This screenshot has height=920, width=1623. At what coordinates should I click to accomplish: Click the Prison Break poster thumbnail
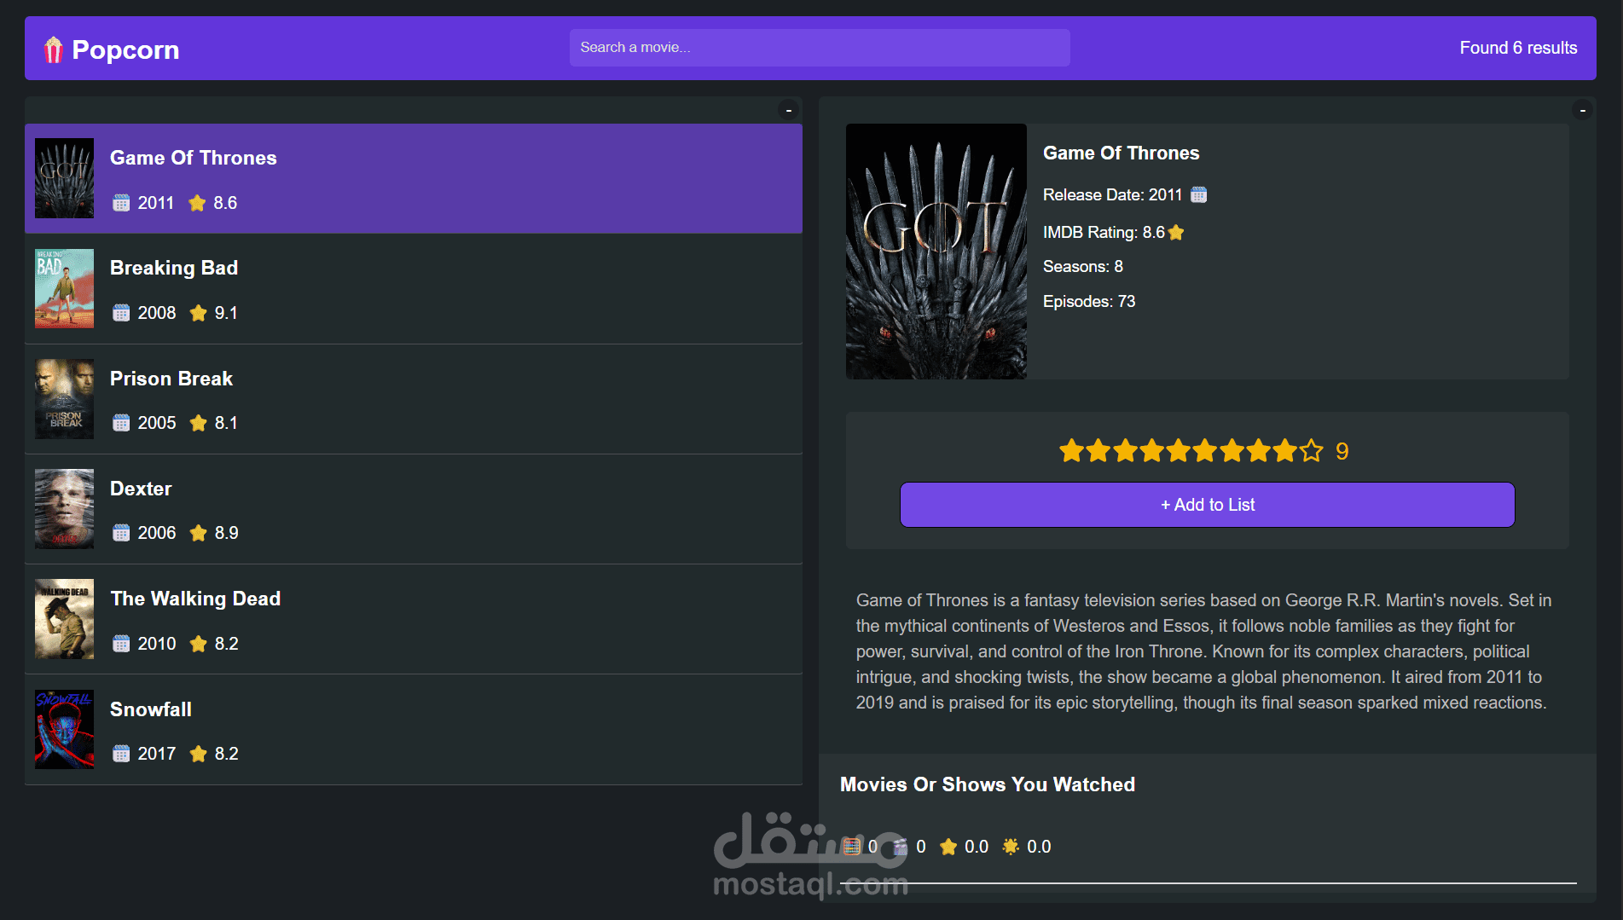[65, 398]
